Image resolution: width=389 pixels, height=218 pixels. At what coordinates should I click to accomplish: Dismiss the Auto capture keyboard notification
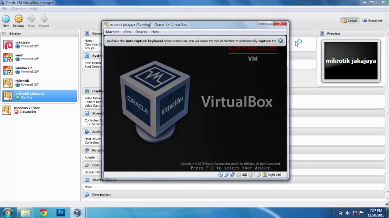(281, 41)
